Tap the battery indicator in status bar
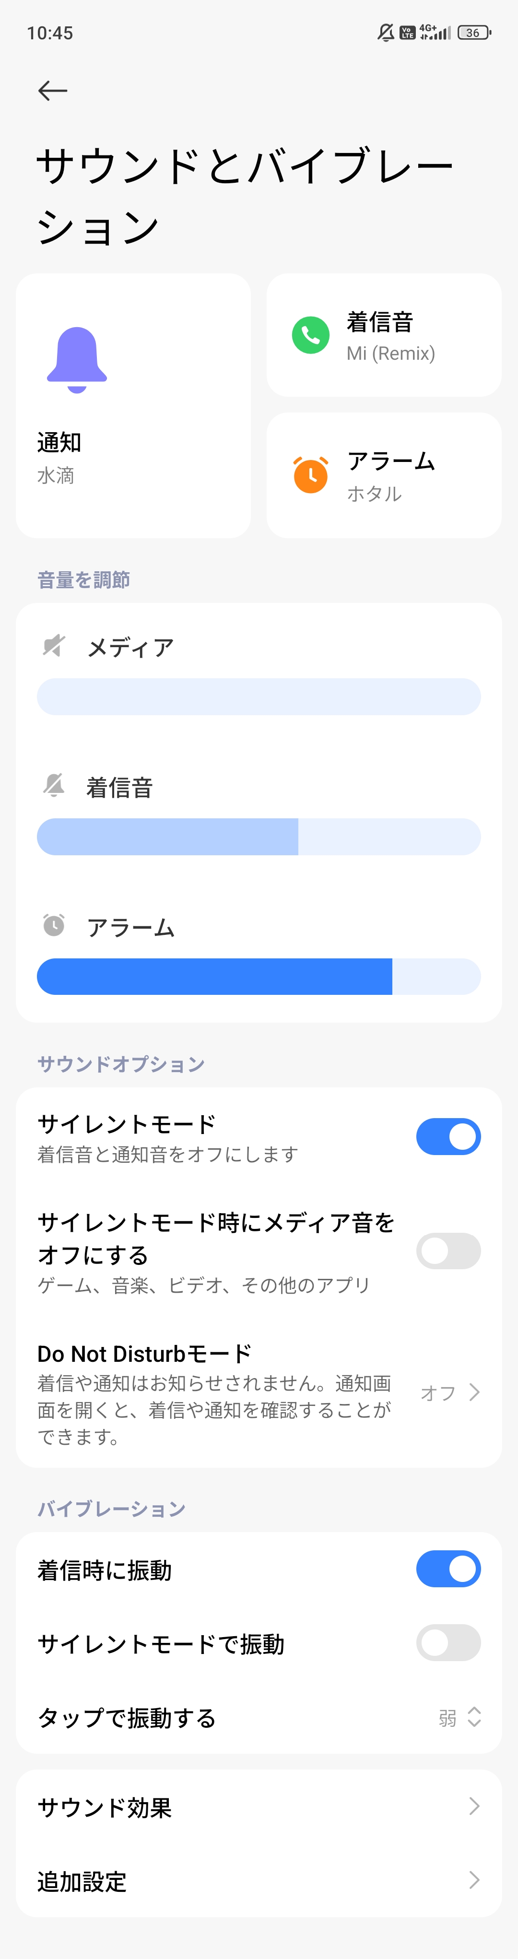518x1959 pixels. click(x=474, y=33)
